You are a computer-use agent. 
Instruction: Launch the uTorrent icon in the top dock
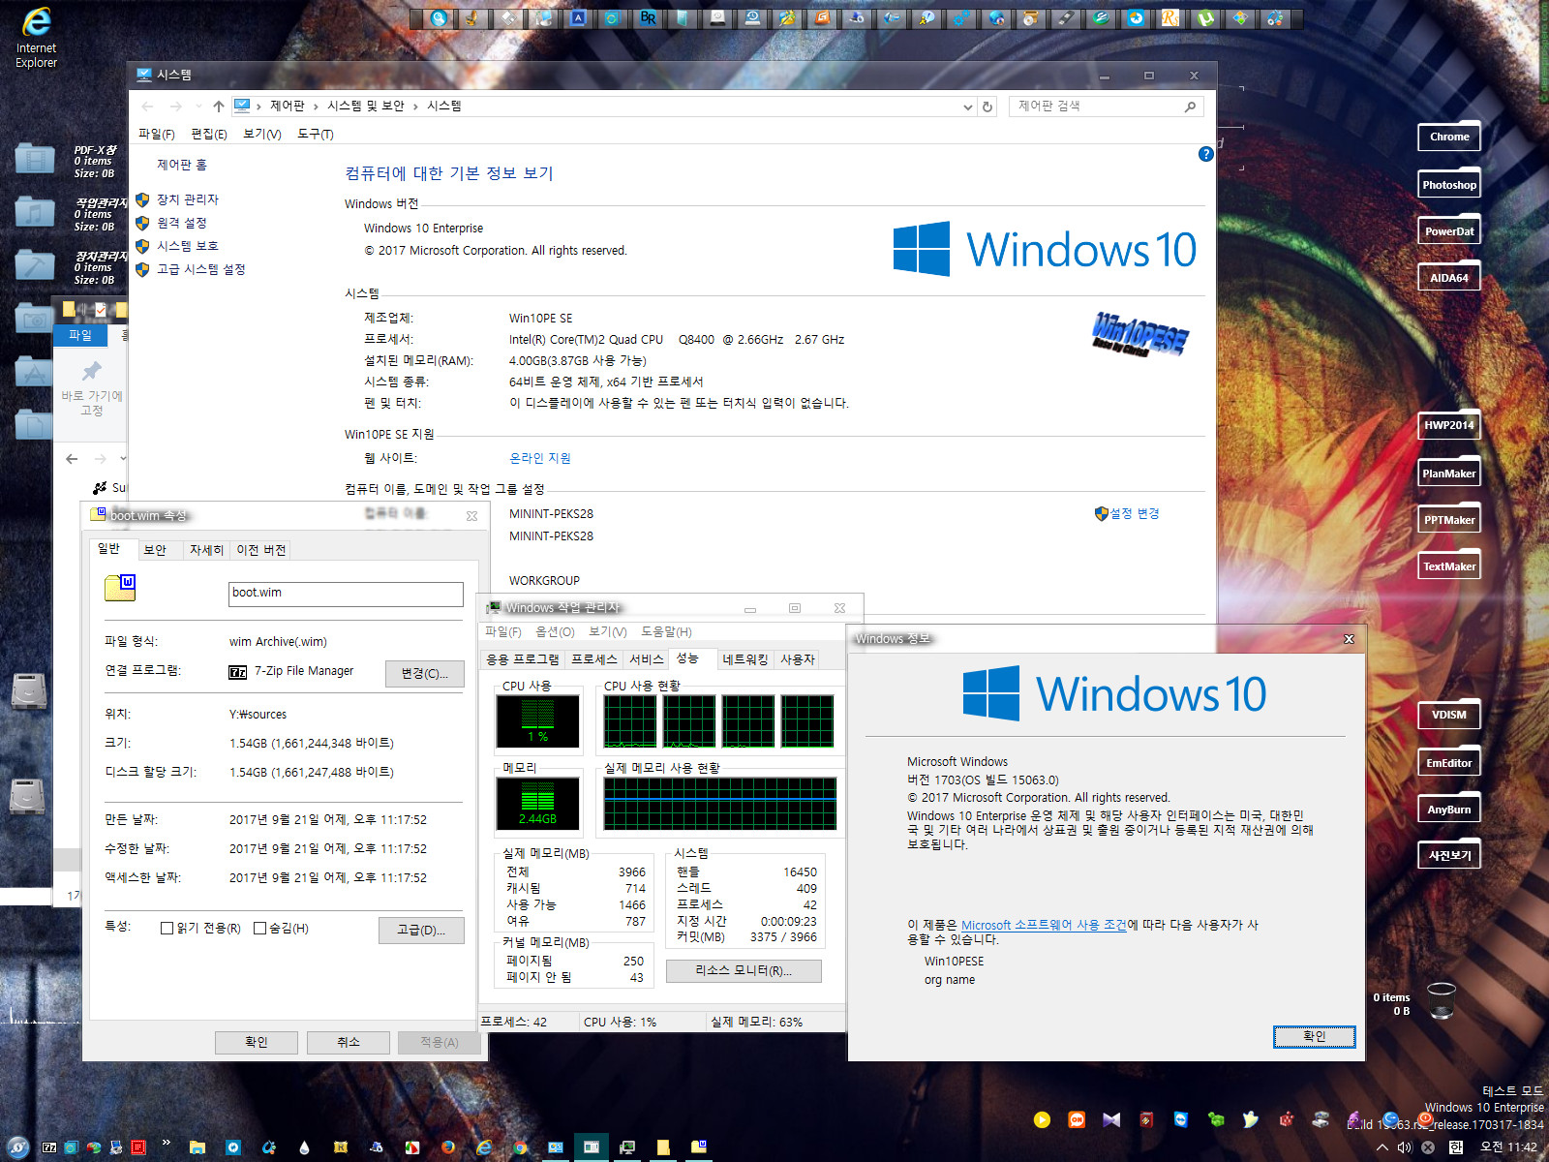[x=1204, y=17]
